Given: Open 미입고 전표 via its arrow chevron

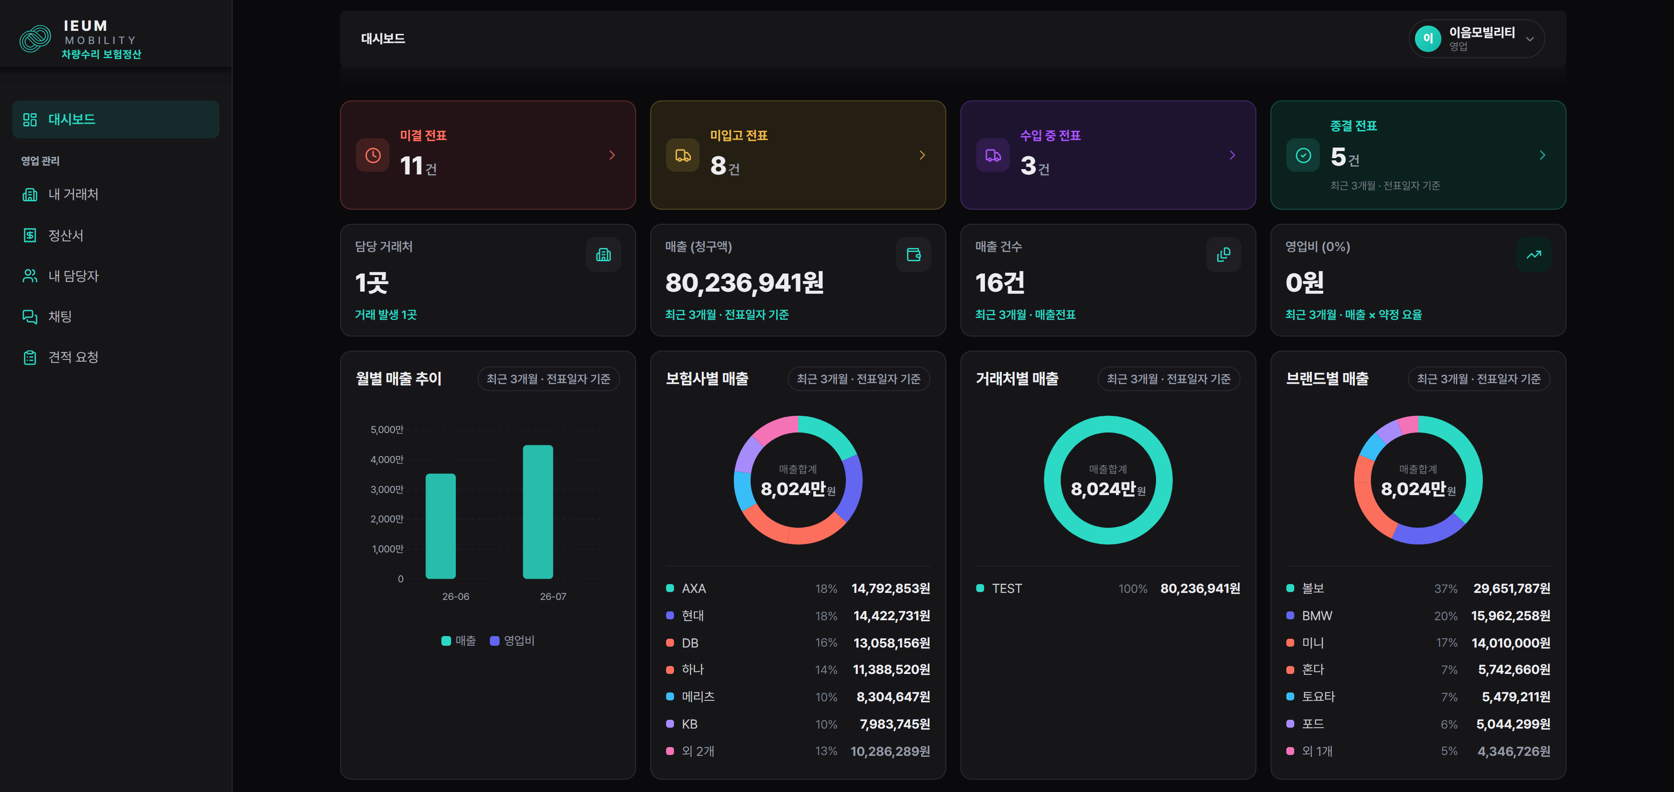Looking at the screenshot, I should (x=922, y=155).
